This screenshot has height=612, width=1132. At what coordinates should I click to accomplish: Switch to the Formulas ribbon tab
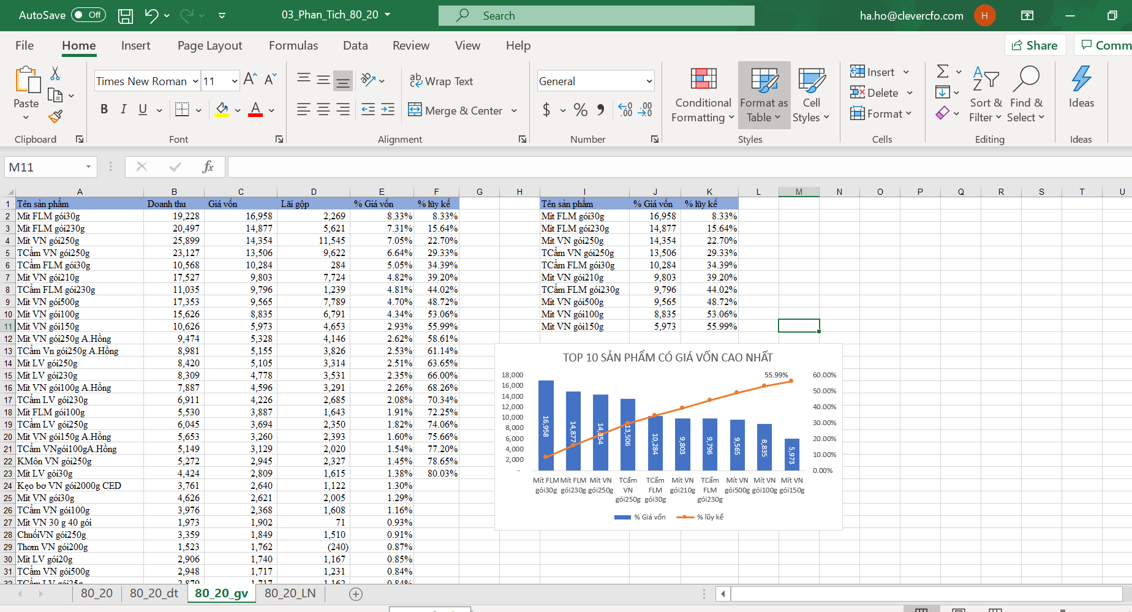[293, 46]
